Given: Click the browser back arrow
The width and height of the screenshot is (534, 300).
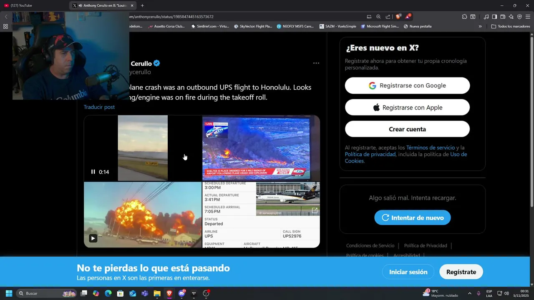Looking at the screenshot, I should pyautogui.click(x=6, y=17).
